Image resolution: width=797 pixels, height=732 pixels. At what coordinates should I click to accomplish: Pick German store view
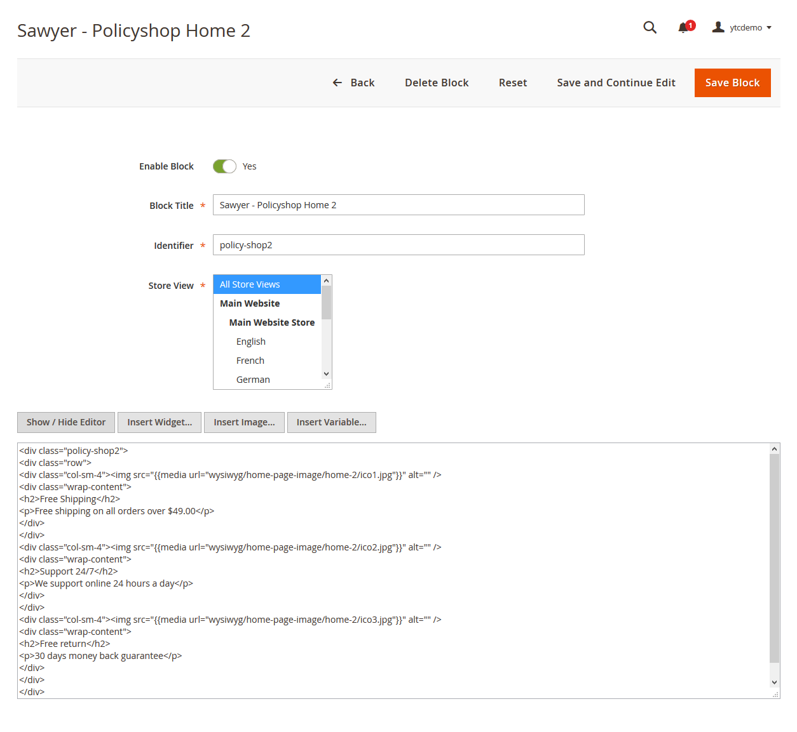click(x=253, y=380)
